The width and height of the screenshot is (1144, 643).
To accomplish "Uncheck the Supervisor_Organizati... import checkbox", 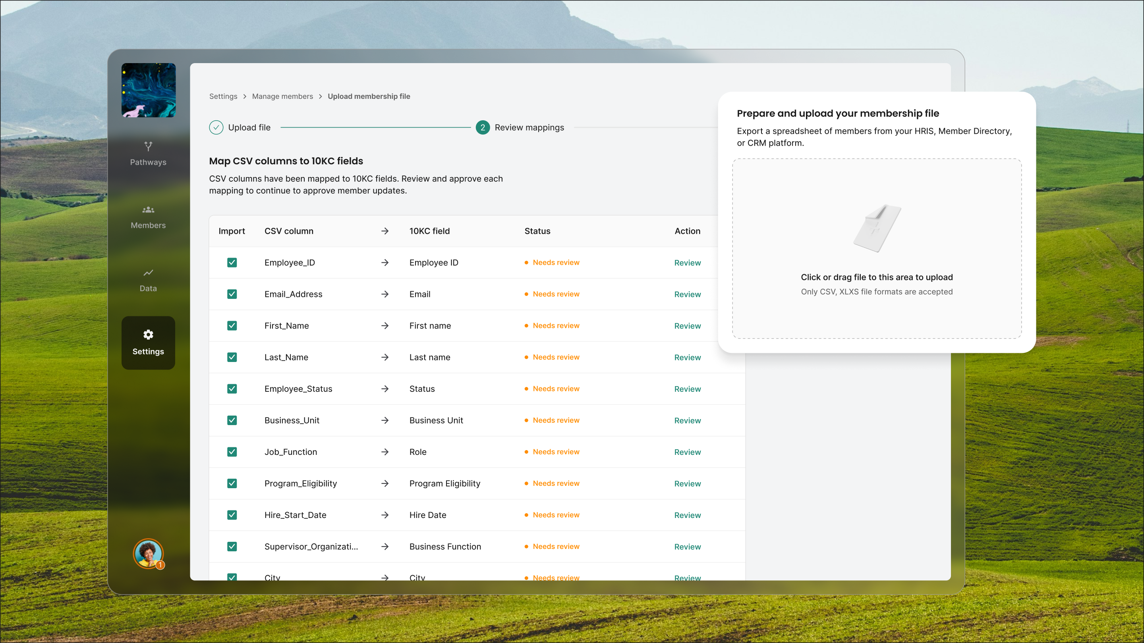I will click(x=232, y=546).
